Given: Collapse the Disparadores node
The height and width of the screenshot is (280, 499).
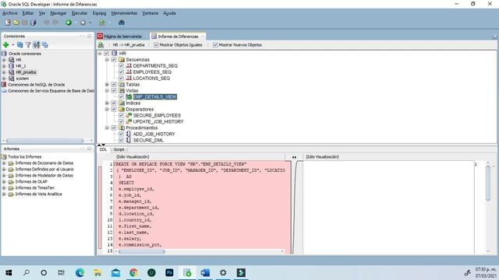Looking at the screenshot, I should [x=107, y=109].
